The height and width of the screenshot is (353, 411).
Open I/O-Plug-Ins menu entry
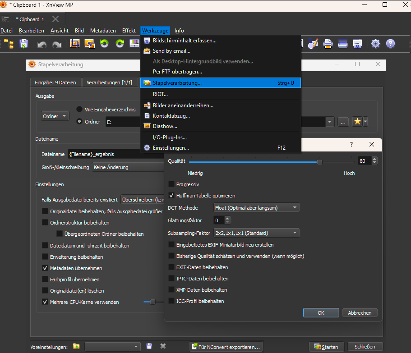pyautogui.click(x=221, y=138)
